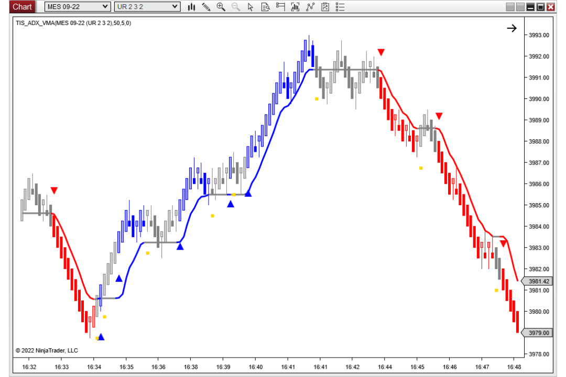
Task: Toggle the Data Box icon
Action: 265,7
